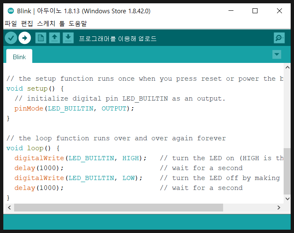Viewport: 294px width, 233px height.
Task: Click the 'void setup() {' line
Action: click(35, 89)
